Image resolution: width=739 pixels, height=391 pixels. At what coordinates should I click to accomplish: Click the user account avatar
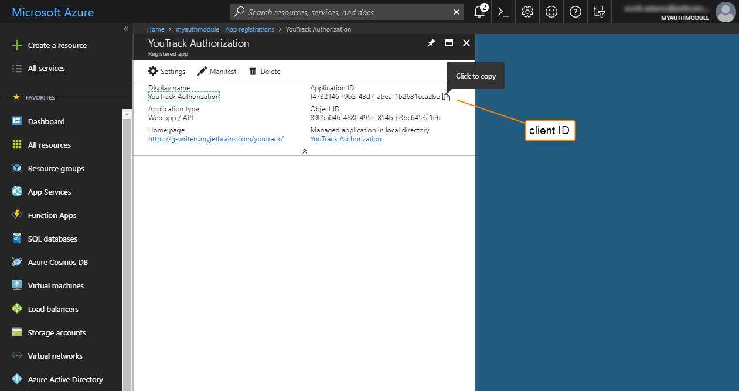(x=726, y=12)
